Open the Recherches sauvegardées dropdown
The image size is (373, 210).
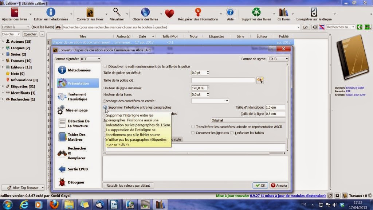pyautogui.click(x=341, y=27)
